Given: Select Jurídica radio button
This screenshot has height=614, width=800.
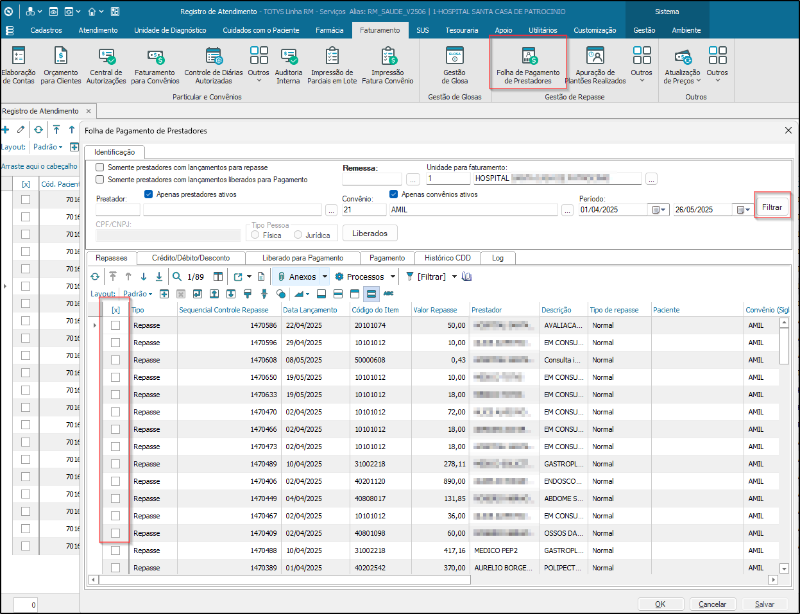Looking at the screenshot, I should 298,235.
